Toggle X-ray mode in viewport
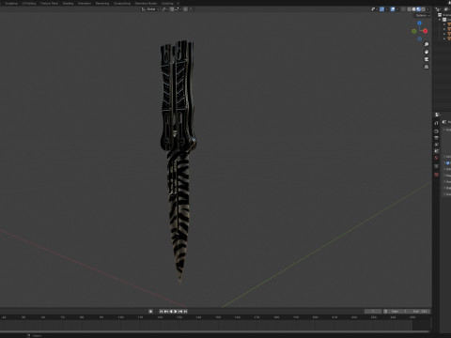 [x=403, y=9]
